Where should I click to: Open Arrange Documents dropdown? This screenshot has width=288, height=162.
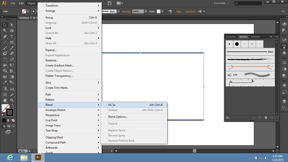(120, 3)
